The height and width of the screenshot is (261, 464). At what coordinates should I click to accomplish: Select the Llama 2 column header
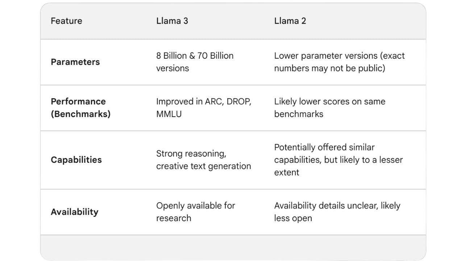[290, 21]
